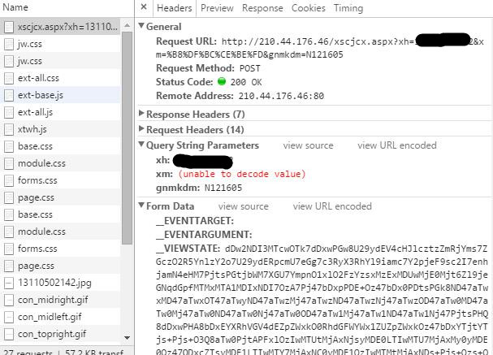
Task: Open the Cookies tab
Action: click(308, 8)
